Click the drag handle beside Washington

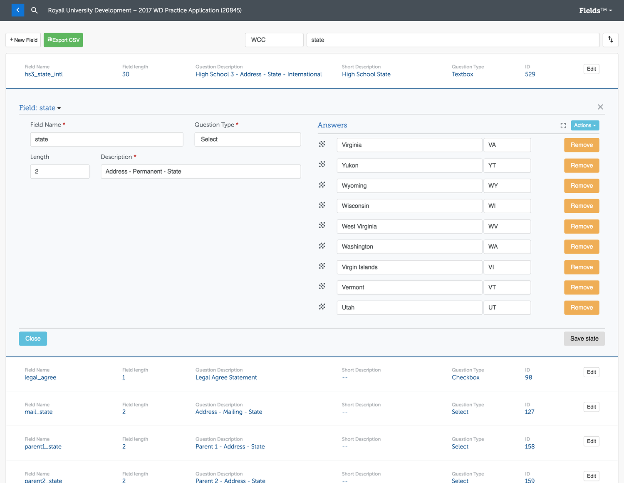[x=322, y=246]
